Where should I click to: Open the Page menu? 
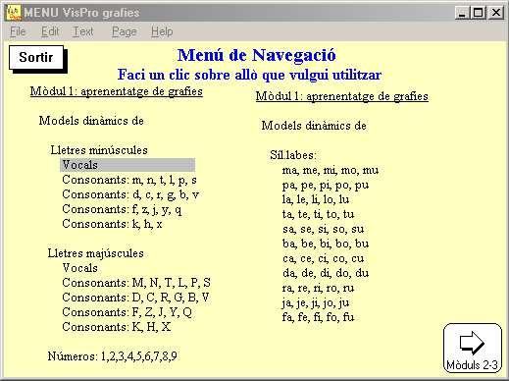coord(125,31)
